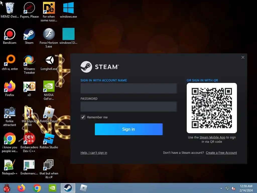Open the 'ctrl+a, enter' desktop shortcut
The height and width of the screenshot is (193, 257).
10,62
